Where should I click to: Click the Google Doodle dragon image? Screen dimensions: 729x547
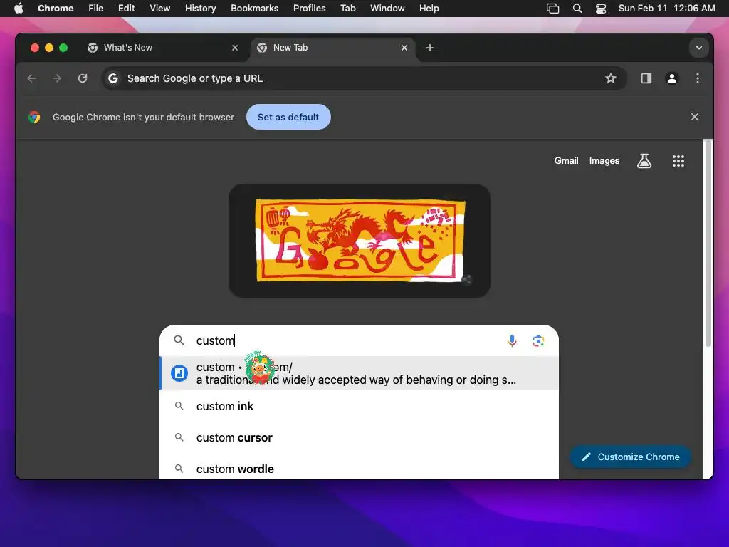[x=360, y=241]
